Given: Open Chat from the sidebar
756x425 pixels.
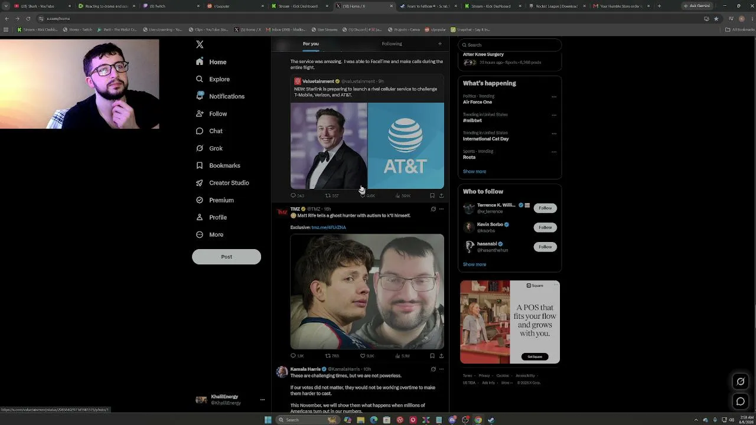Looking at the screenshot, I should tap(209, 131).
